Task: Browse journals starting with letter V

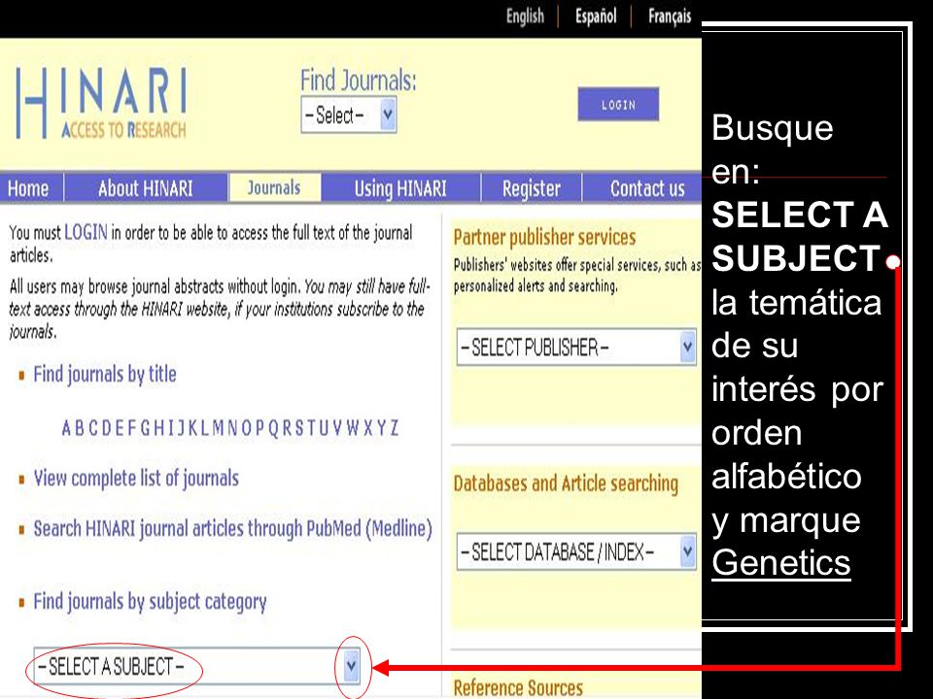Action: click(337, 428)
